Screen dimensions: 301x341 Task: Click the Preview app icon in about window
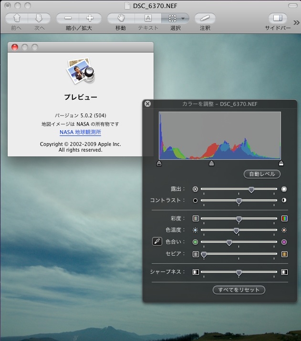[81, 71]
